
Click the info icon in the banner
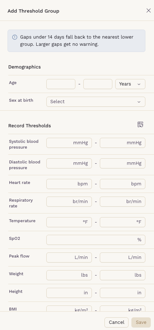15,37
